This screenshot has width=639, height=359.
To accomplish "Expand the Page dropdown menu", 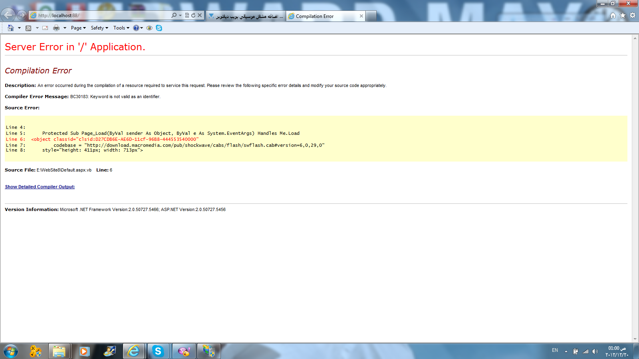I will pos(78,28).
